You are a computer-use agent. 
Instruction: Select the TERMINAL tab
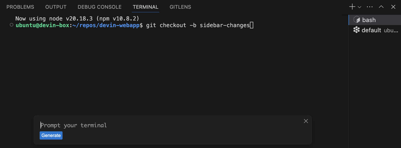click(x=146, y=7)
